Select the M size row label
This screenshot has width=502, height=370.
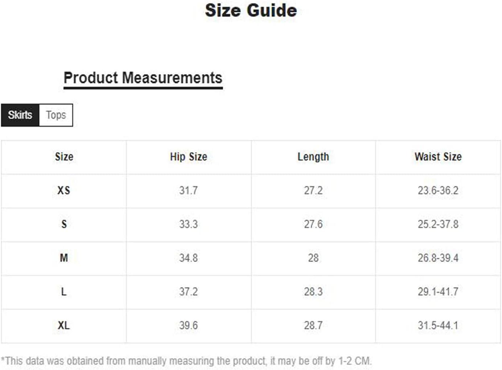coord(64,258)
